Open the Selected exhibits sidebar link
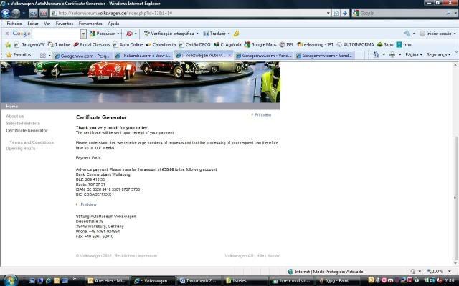 23,124
